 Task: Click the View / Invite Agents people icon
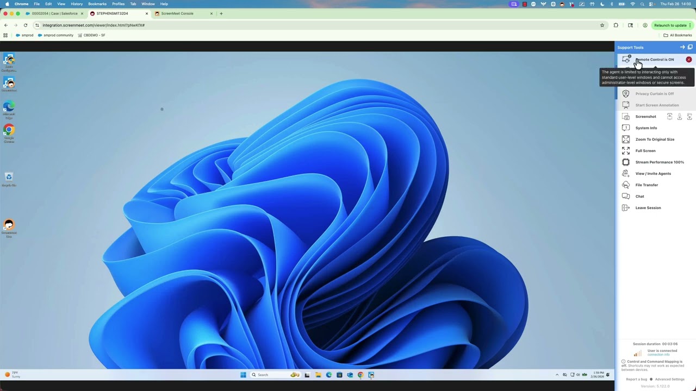coord(626,173)
